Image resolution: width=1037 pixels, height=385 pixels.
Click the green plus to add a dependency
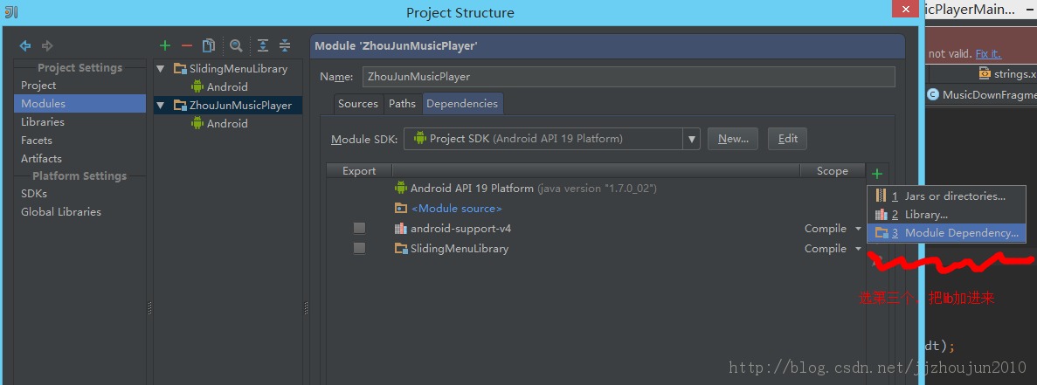coord(877,173)
